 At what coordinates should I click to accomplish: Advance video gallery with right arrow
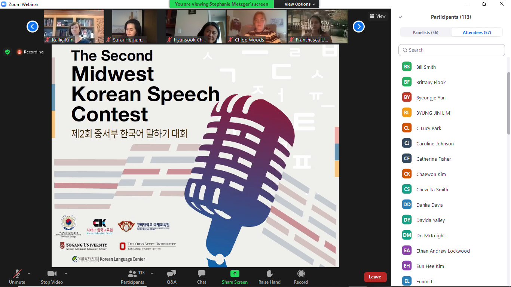[358, 27]
